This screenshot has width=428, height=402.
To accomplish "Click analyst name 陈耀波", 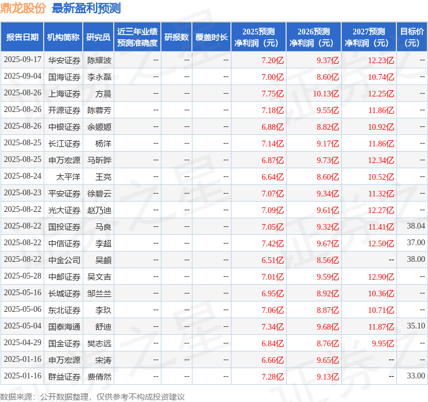I will [x=99, y=60].
